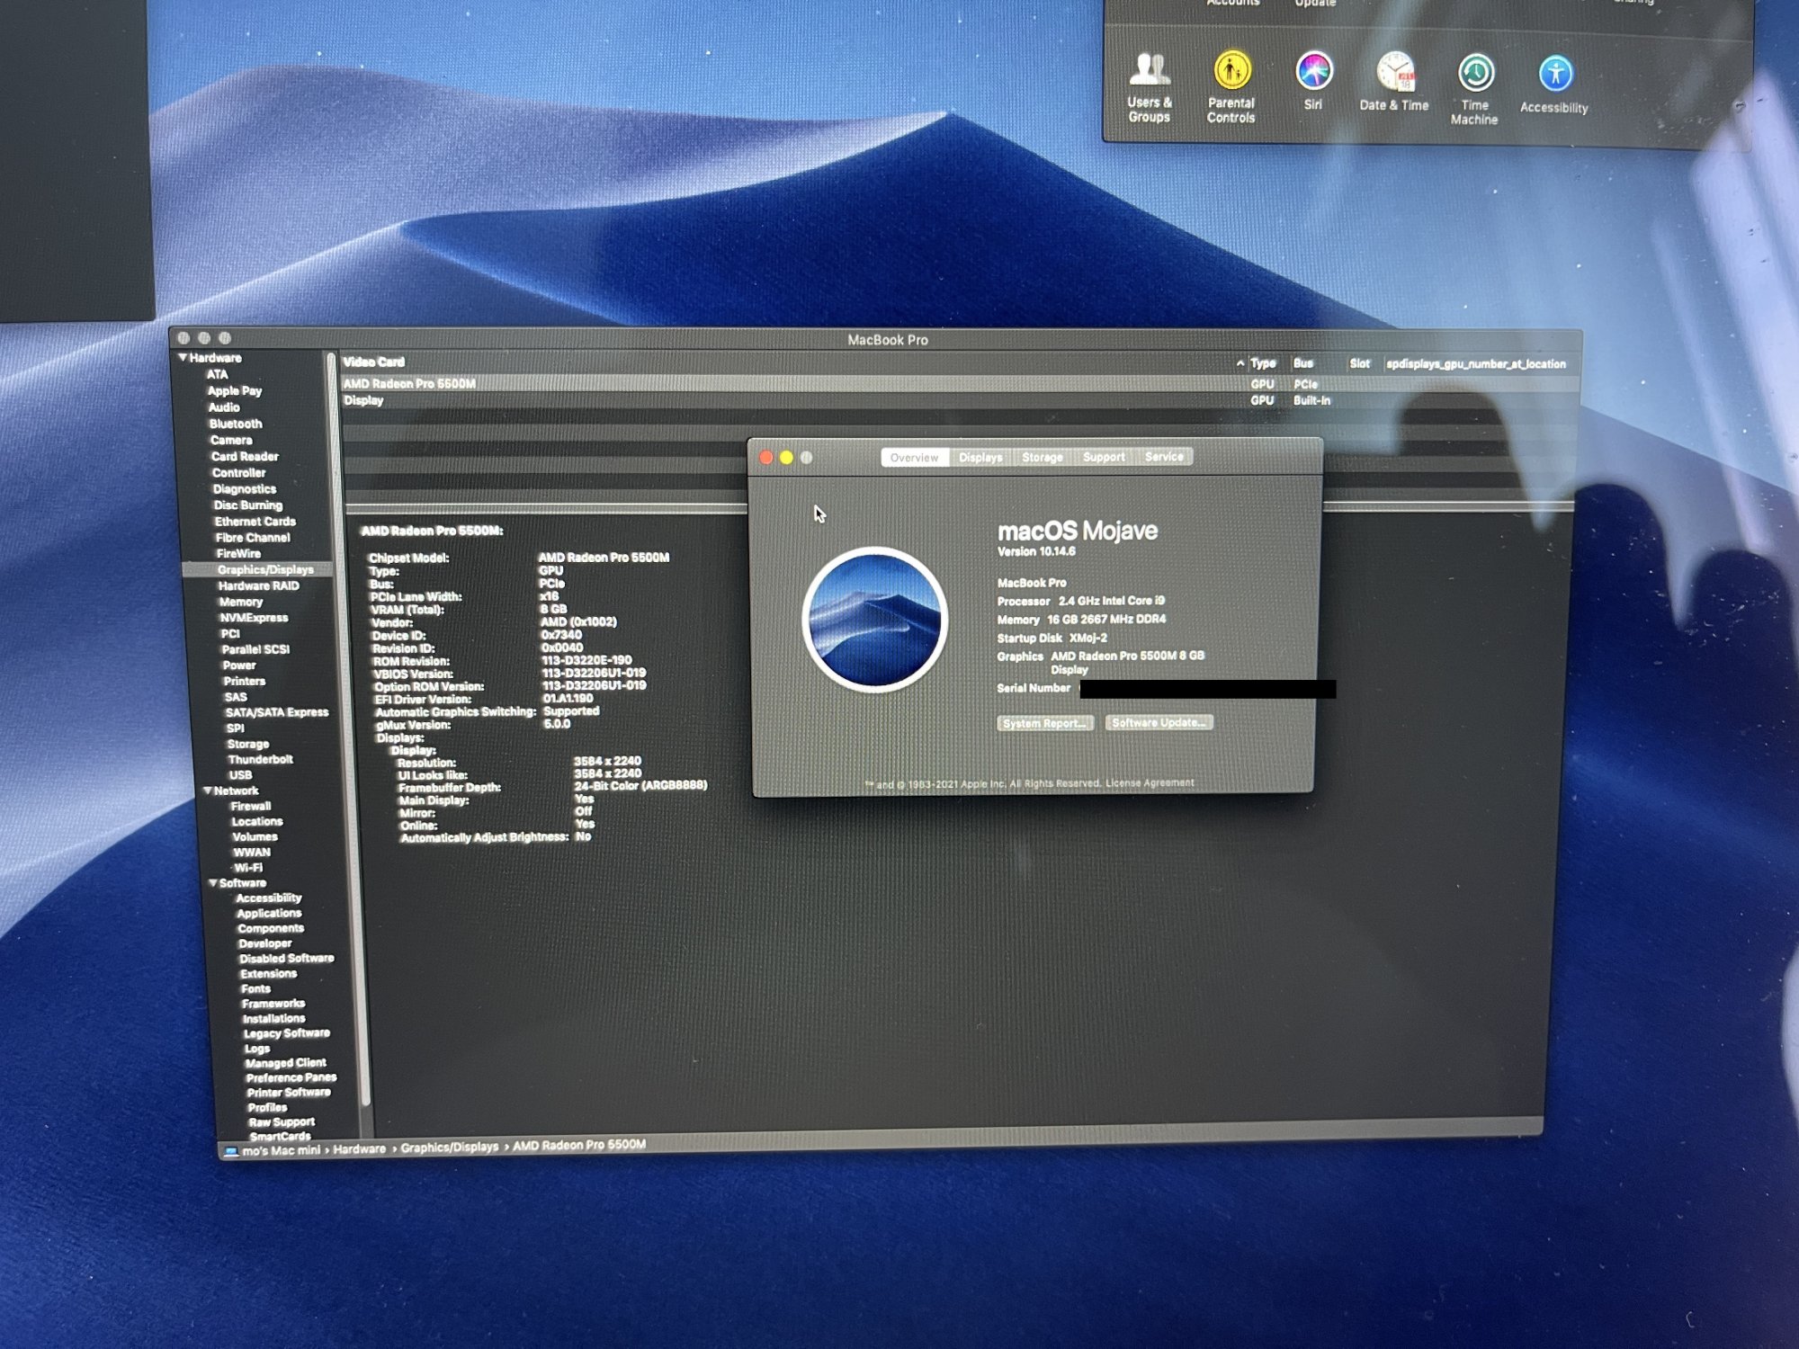Select Fibre Channel in the sidebar
Screen dimensions: 1799x1349
253,538
